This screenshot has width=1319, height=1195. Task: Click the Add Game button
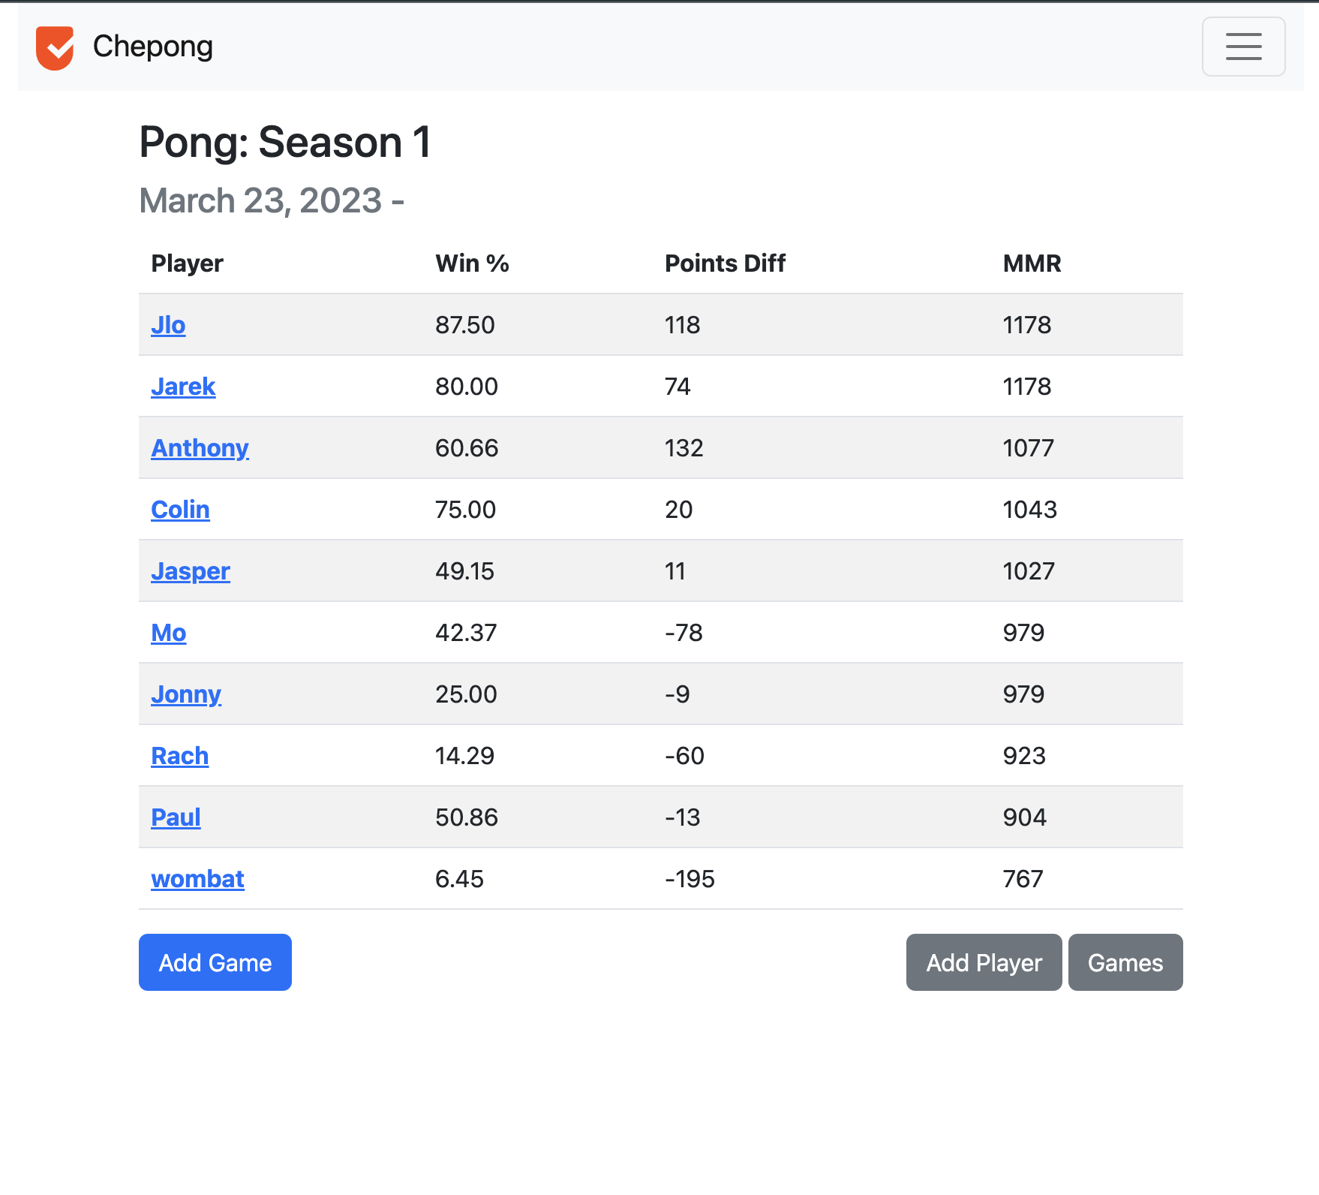click(215, 962)
